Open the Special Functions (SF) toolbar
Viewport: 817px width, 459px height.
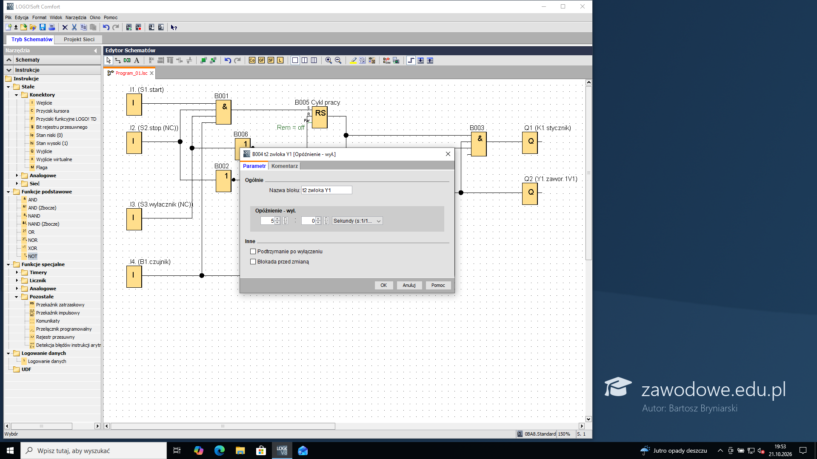271,60
